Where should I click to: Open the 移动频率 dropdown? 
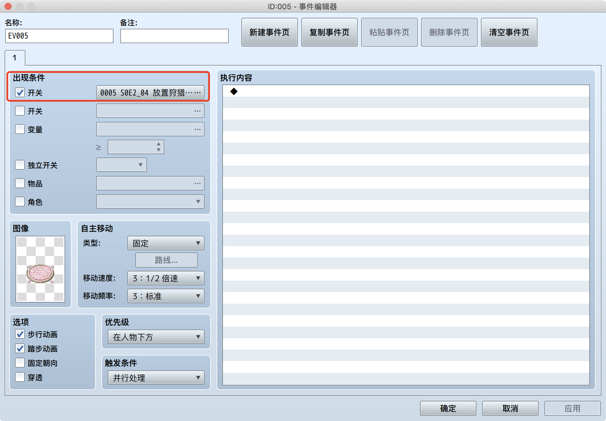tap(166, 296)
